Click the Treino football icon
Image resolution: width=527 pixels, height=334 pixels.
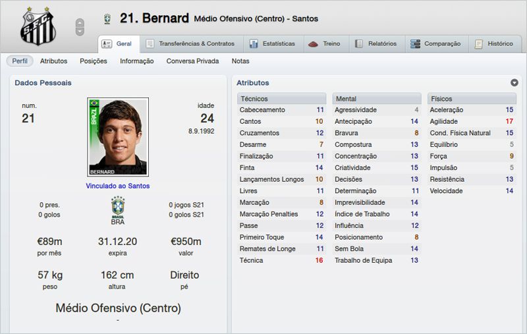[313, 44]
